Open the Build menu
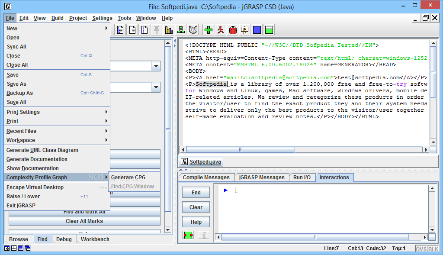443x255 pixels. click(x=58, y=18)
